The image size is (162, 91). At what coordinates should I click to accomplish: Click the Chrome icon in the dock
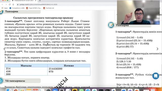16,90
